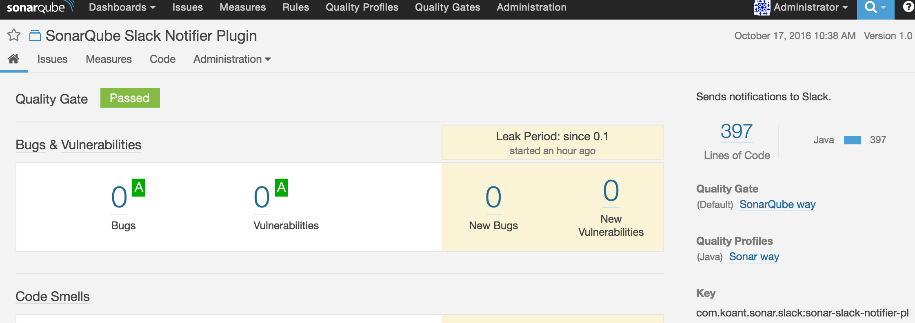Open Issues in top navigation bar
The image size is (915, 323).
point(187,7)
